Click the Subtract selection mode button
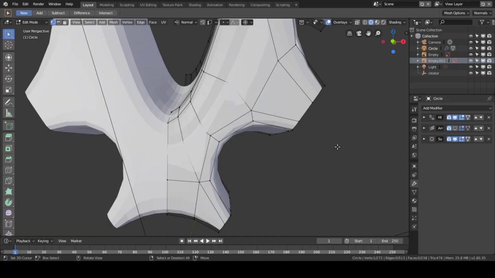The width and height of the screenshot is (495, 278). point(58,13)
